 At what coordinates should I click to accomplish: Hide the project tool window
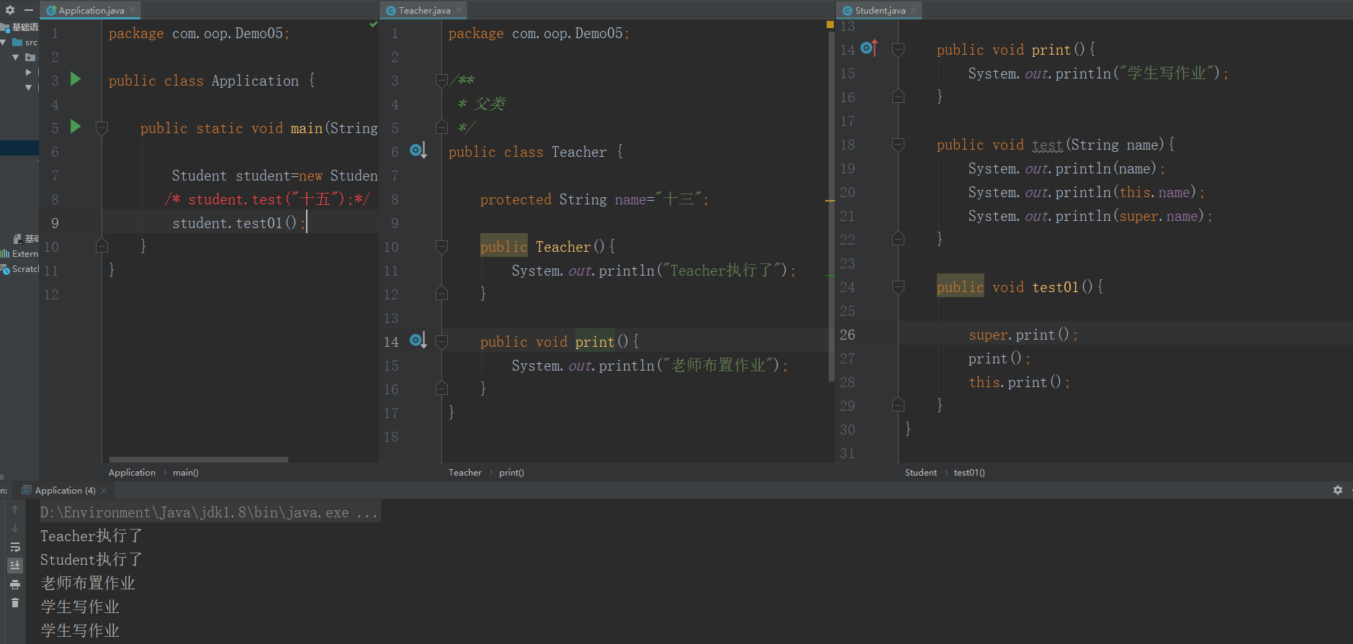tap(29, 10)
